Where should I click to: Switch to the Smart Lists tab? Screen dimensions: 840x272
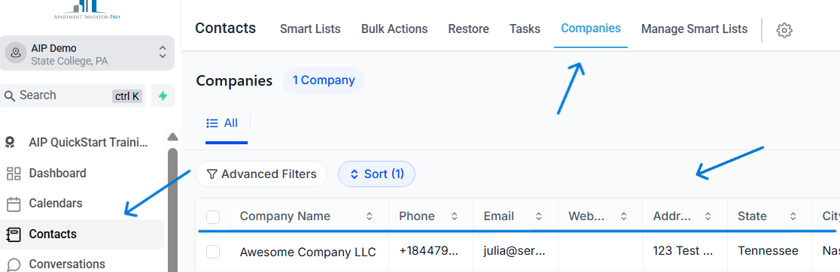point(310,29)
